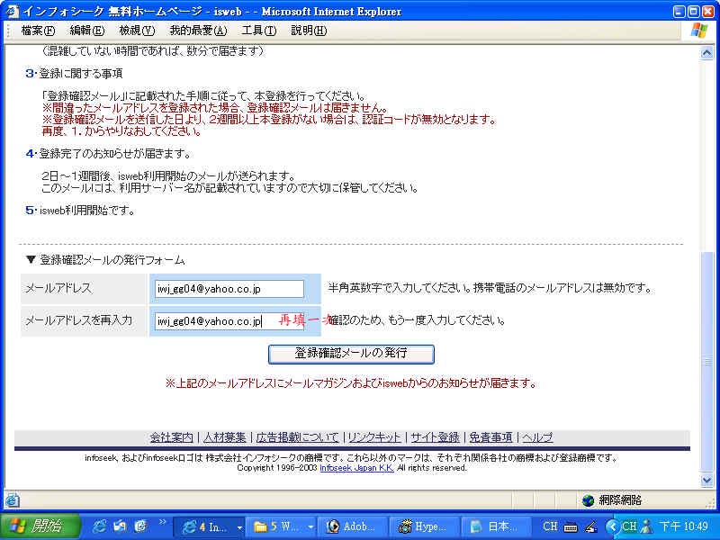Click the third Quick Launch icon
Screen dimensions: 720x540
(x=141, y=526)
